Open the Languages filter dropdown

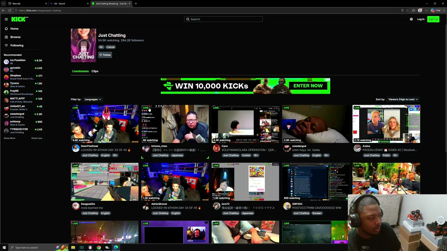(x=93, y=99)
